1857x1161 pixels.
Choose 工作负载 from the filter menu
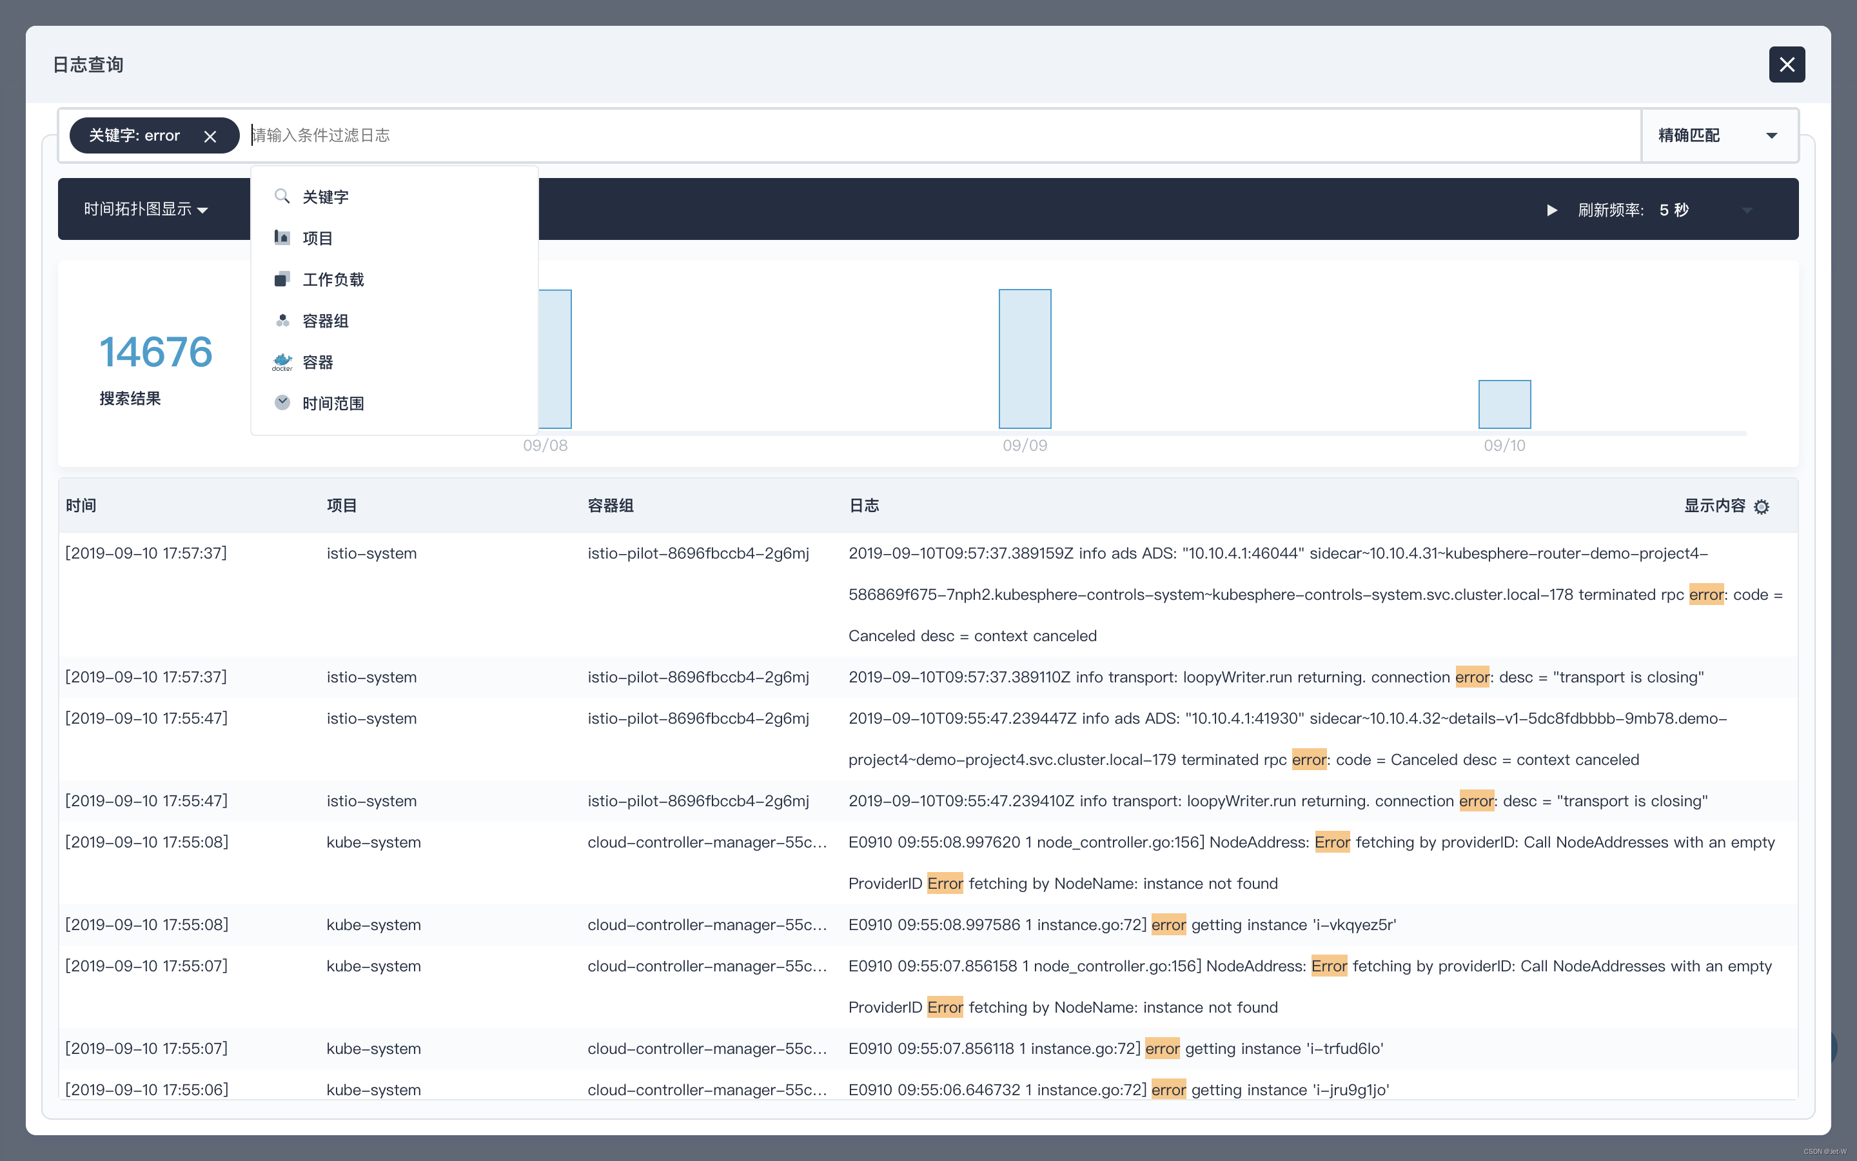[333, 279]
